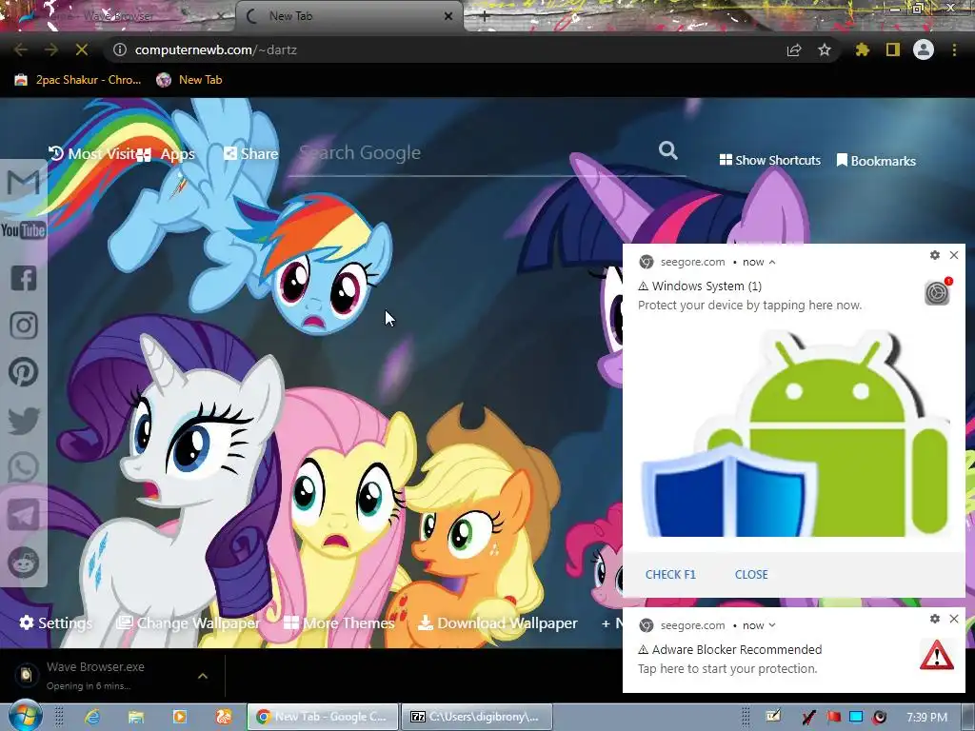Screen dimensions: 975x731
Task: Click the Share option
Action: pyautogui.click(x=251, y=153)
